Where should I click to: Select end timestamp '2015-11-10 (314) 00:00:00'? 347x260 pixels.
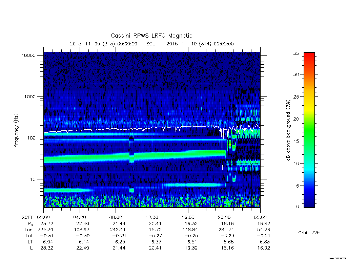pos(200,44)
